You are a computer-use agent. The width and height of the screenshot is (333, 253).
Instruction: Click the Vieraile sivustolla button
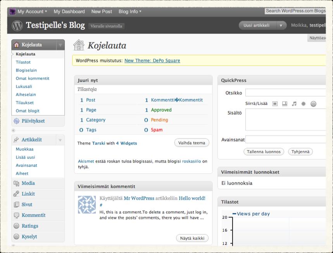[x=106, y=26]
